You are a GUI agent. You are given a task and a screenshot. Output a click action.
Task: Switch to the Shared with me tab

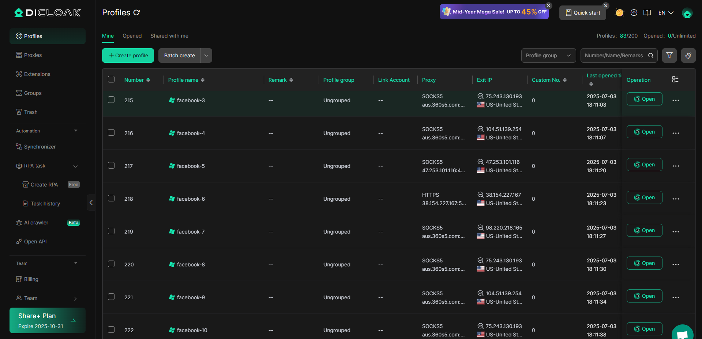tap(169, 36)
